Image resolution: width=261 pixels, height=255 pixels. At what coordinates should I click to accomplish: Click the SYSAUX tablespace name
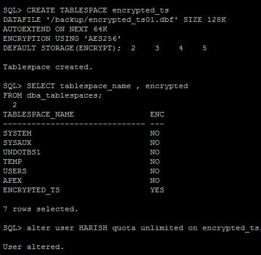pos(17,143)
